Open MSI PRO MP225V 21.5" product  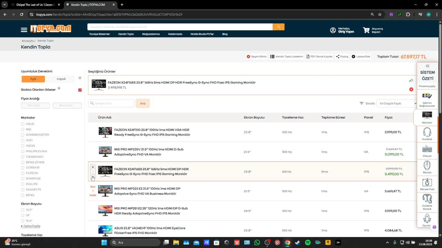[252, 152]
